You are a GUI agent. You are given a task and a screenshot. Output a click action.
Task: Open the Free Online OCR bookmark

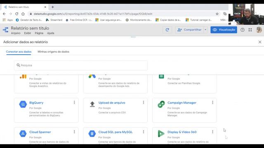click(x=79, y=20)
